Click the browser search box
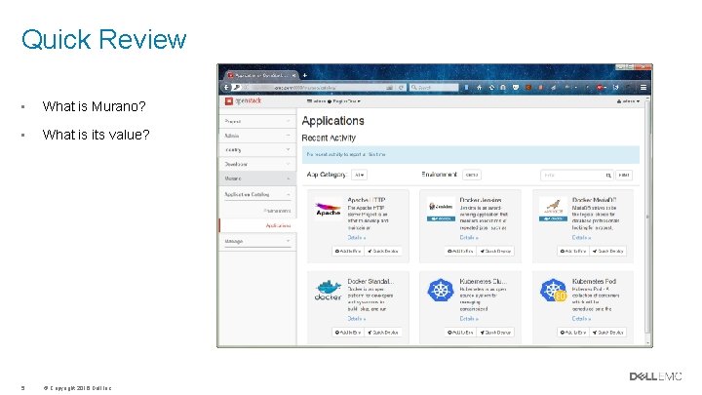Viewport: 702px width, 395px height. 434,88
